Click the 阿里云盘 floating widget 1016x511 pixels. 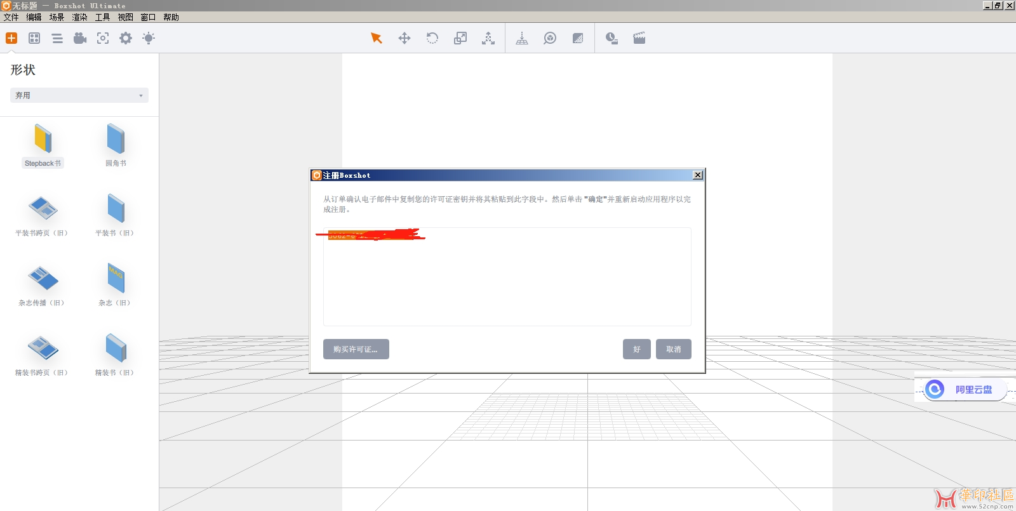[x=965, y=389]
